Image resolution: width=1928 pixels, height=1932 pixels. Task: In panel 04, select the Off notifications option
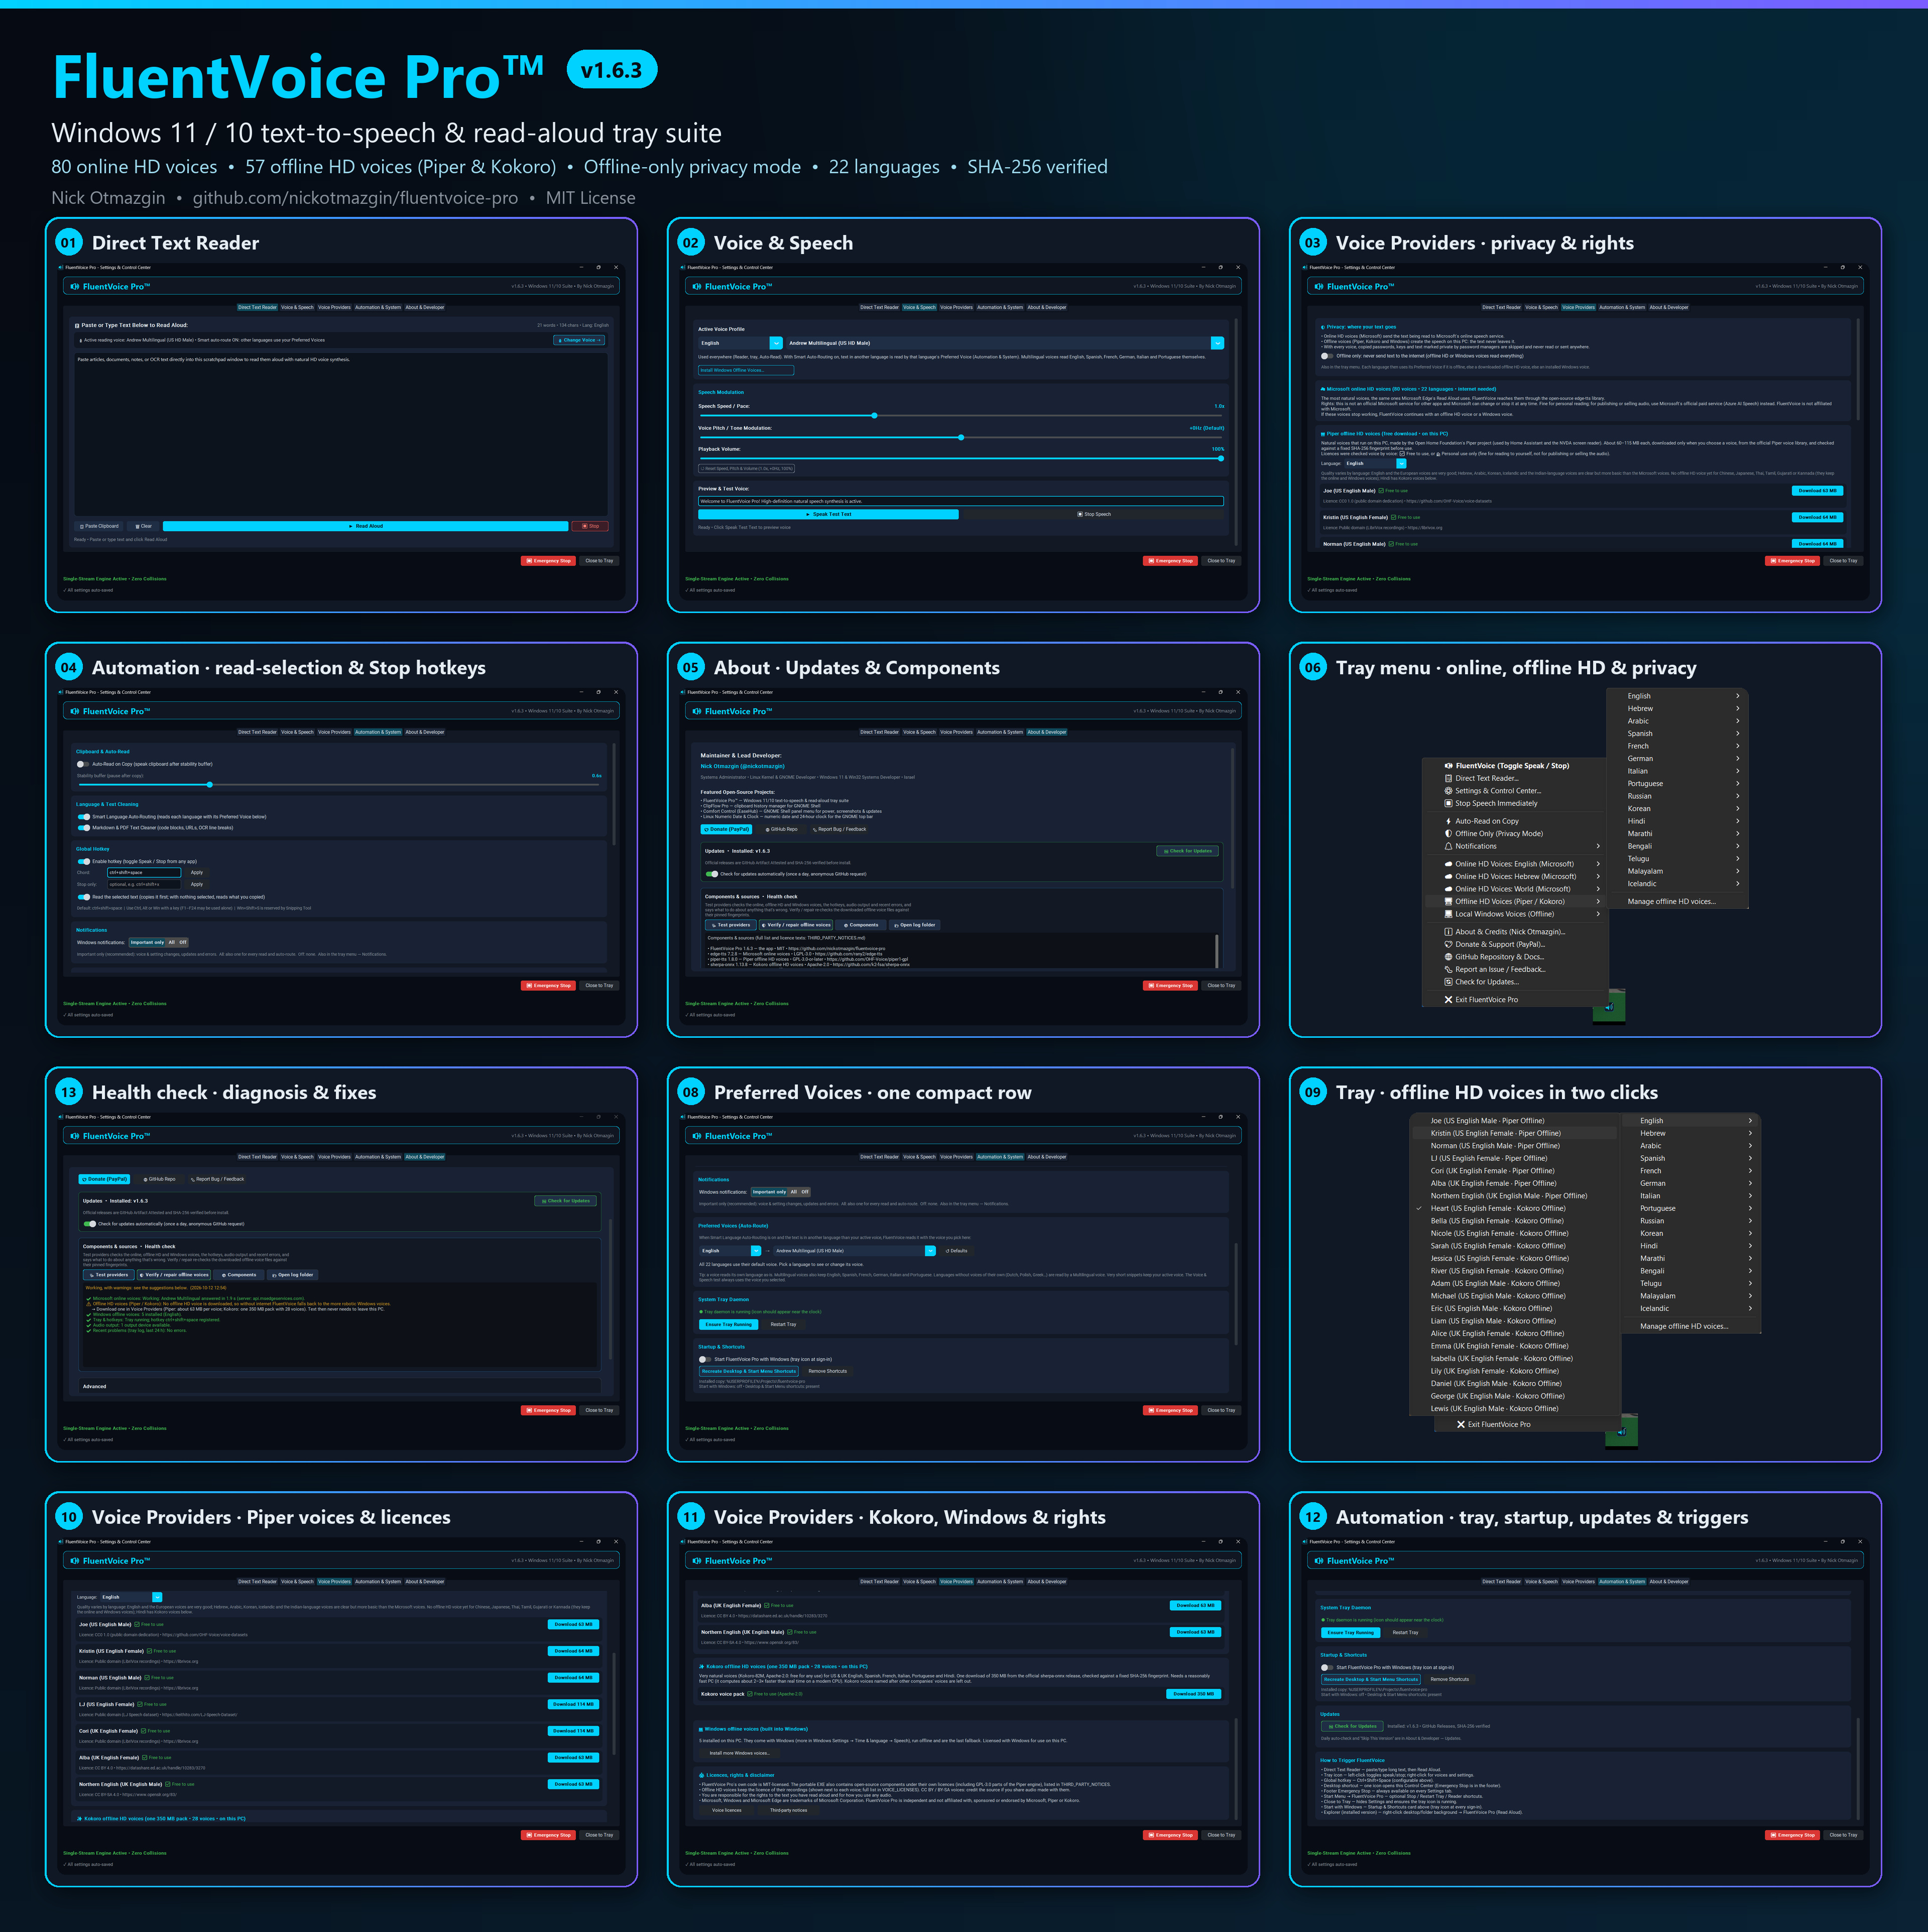tap(183, 942)
